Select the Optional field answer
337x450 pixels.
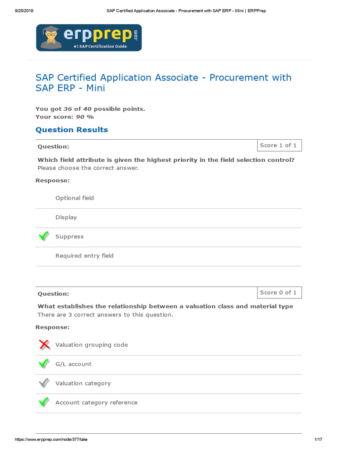point(75,198)
